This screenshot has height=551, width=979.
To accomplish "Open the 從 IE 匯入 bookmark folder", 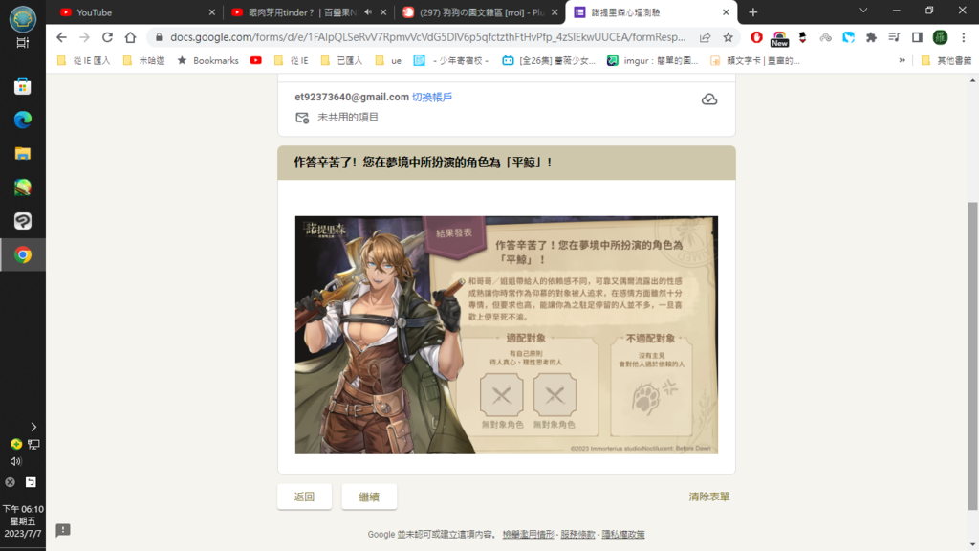I will 83,60.
